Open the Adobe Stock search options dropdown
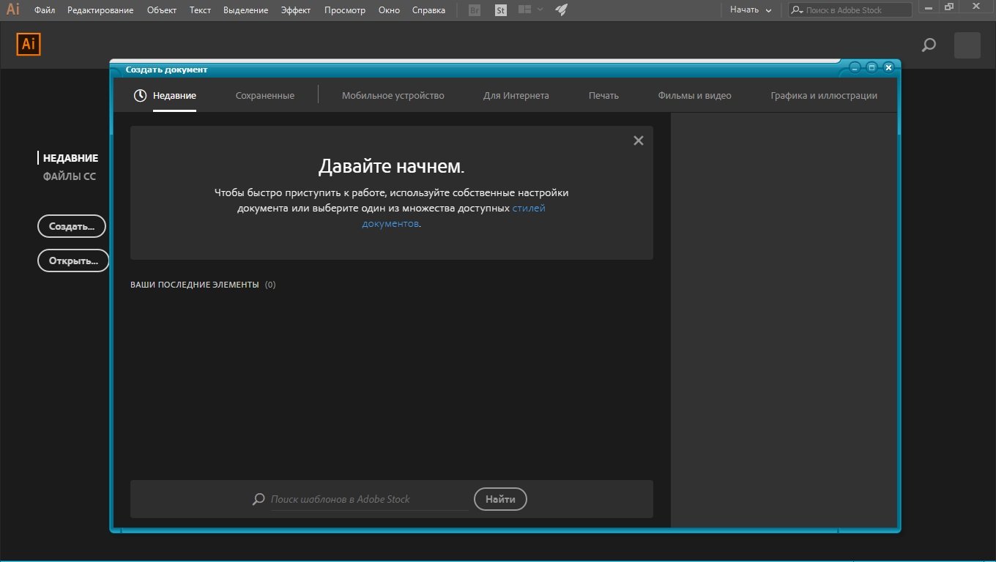Screen dimensions: 996x562 tap(797, 10)
